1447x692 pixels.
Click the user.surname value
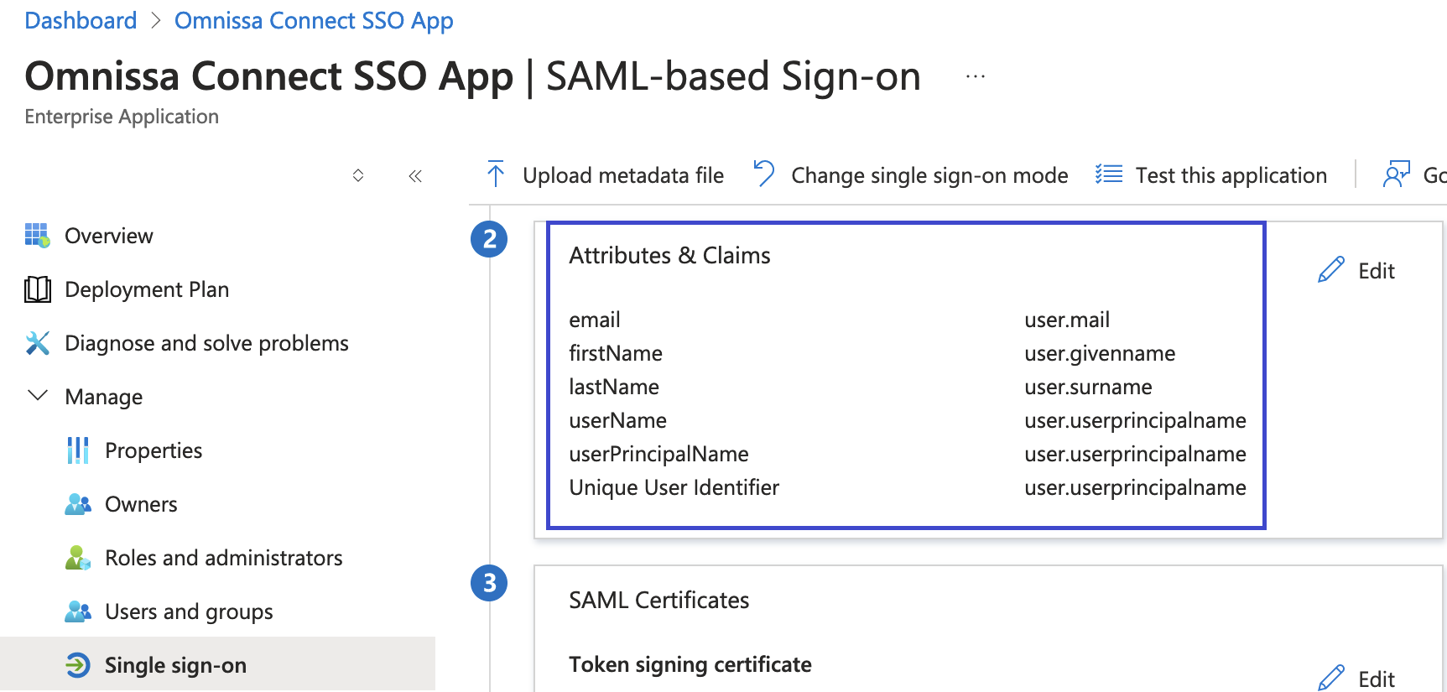(x=1088, y=387)
